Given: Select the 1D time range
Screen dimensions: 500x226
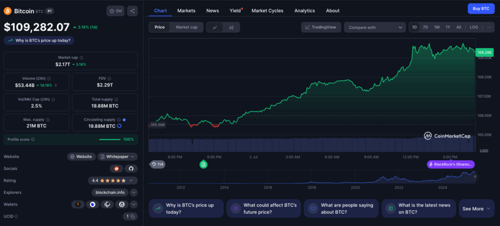Looking at the screenshot, I should click(414, 27).
